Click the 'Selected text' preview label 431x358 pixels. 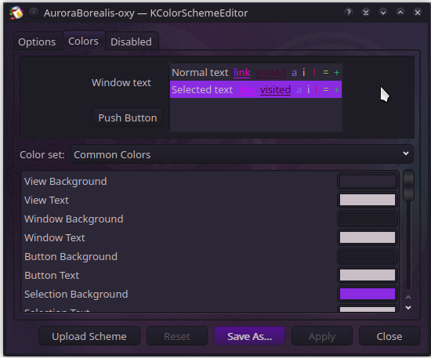point(202,89)
